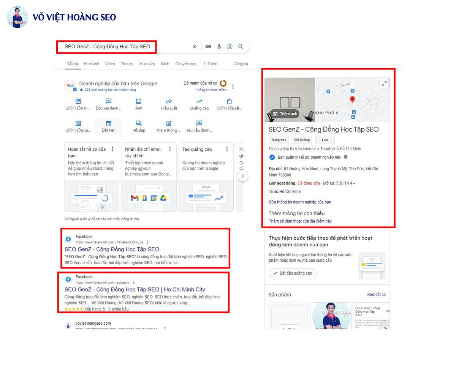This screenshot has height=368, width=456.
Task: Show next cards with the right arrow button
Action: (243, 176)
